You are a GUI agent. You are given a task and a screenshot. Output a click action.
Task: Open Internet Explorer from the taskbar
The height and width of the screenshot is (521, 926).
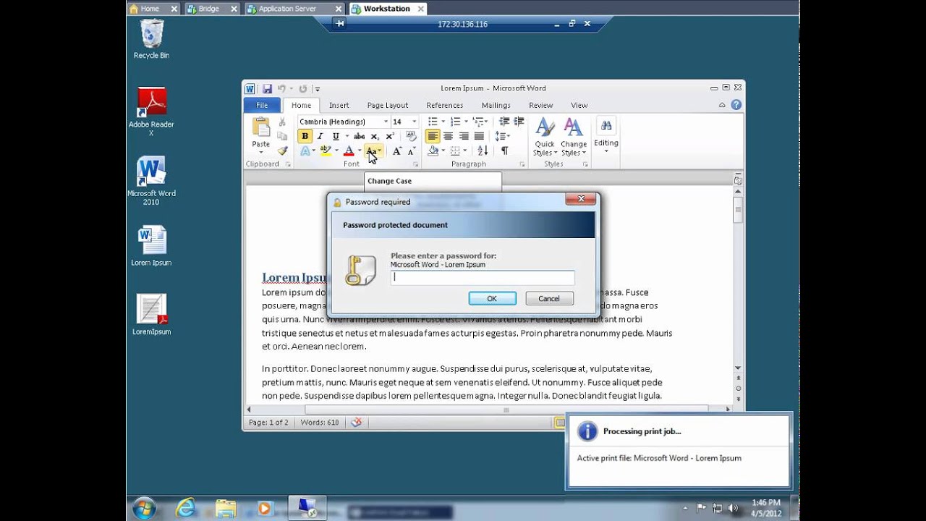[186, 508]
